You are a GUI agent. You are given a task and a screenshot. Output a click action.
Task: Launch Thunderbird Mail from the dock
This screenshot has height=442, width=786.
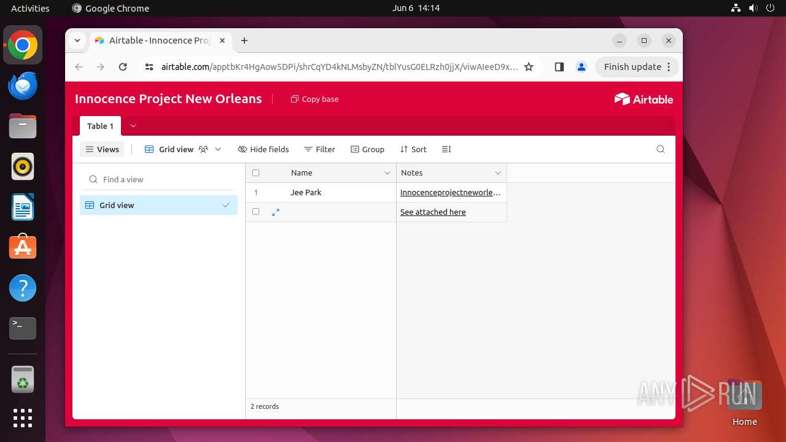tap(23, 85)
